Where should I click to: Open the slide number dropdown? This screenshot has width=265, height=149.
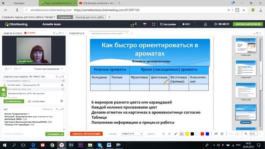pos(132,134)
